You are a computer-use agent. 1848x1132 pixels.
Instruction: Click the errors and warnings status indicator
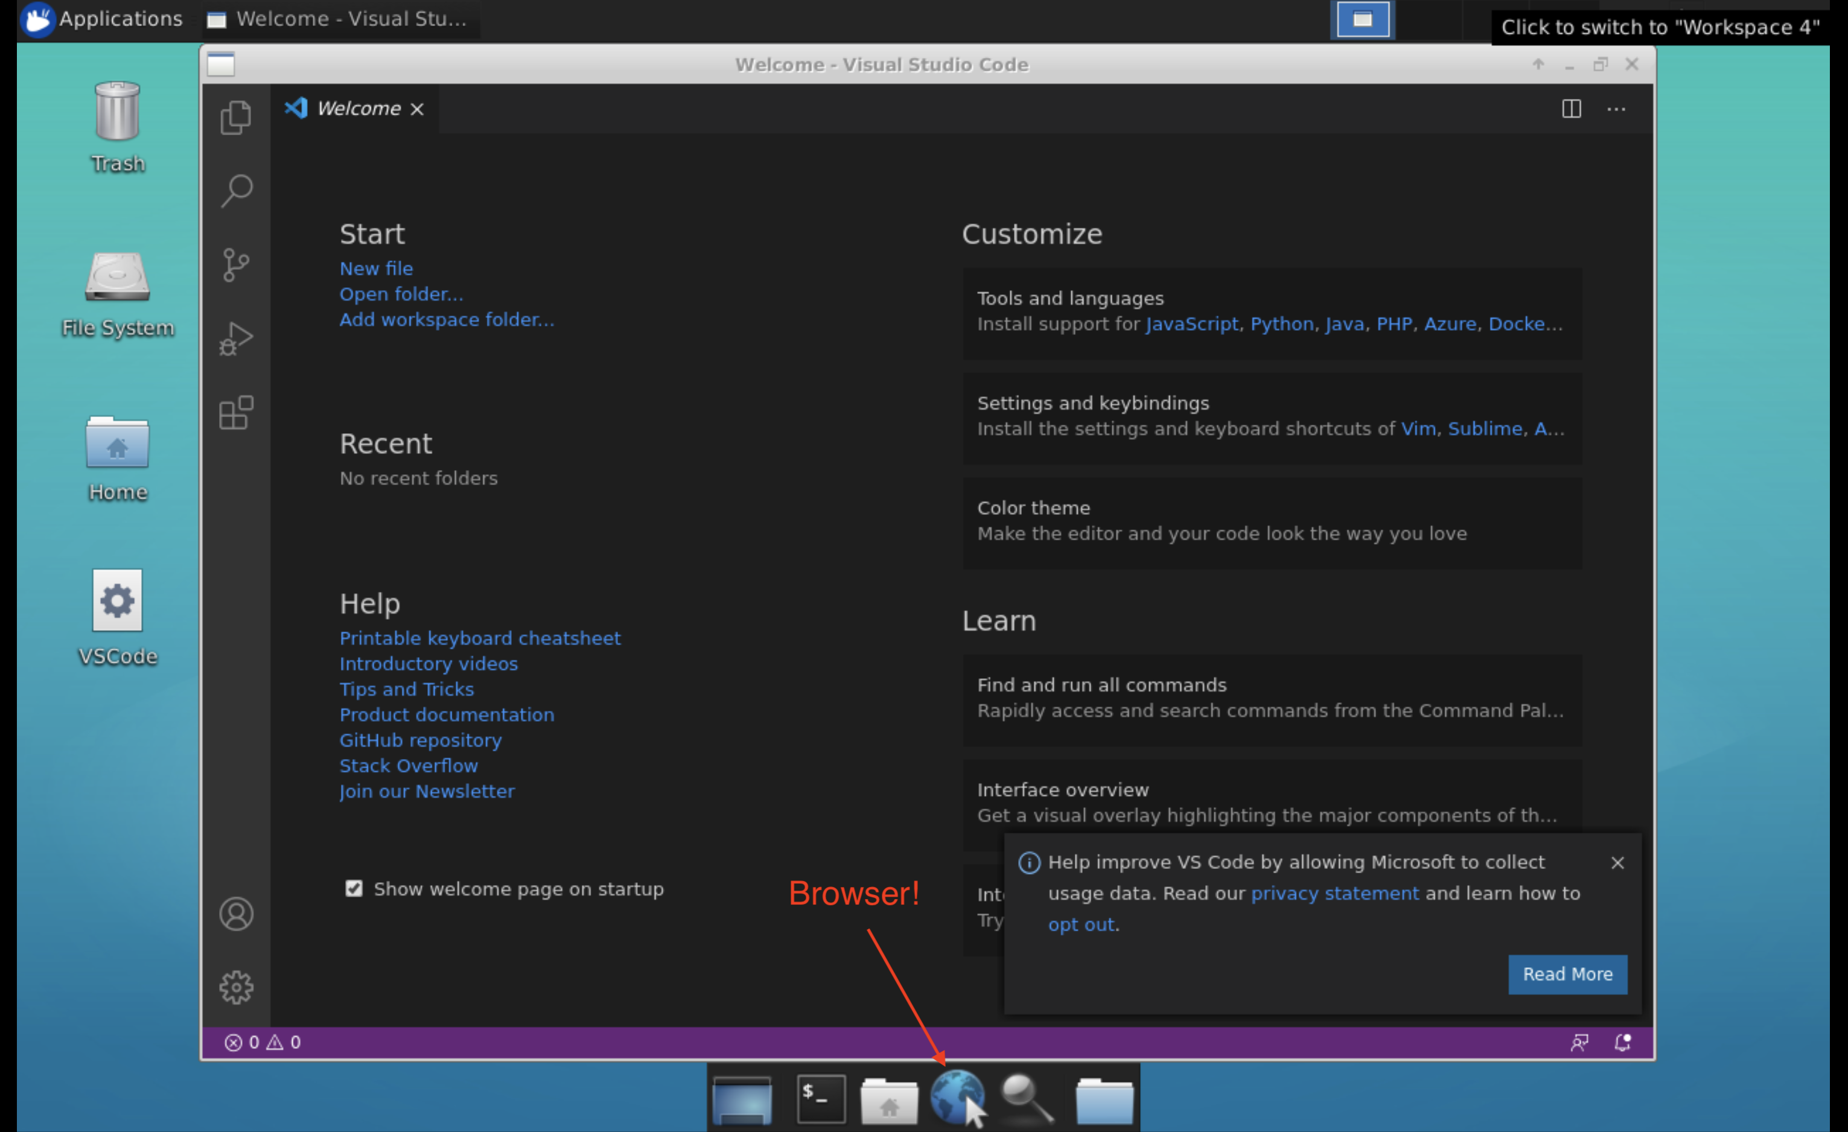point(263,1042)
